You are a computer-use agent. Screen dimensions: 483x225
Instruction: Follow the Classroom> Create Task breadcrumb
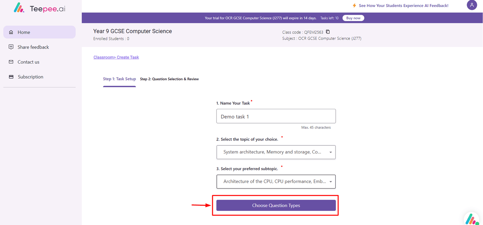click(x=116, y=57)
